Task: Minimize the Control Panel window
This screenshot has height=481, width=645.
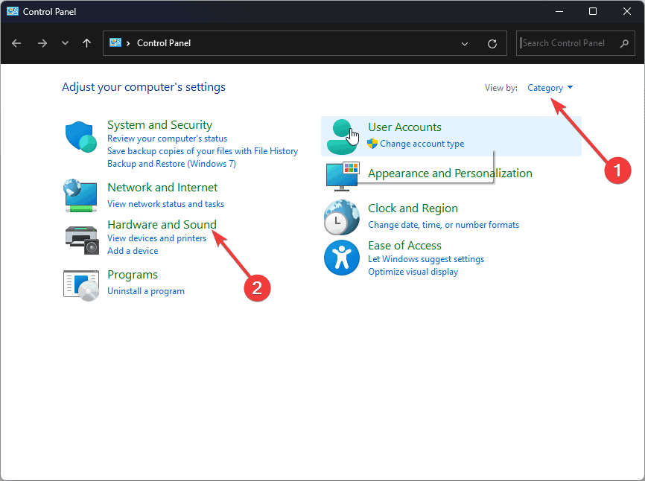Action: pyautogui.click(x=559, y=11)
